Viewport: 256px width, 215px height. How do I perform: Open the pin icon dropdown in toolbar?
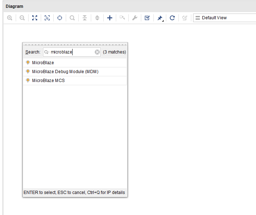tap(160, 18)
